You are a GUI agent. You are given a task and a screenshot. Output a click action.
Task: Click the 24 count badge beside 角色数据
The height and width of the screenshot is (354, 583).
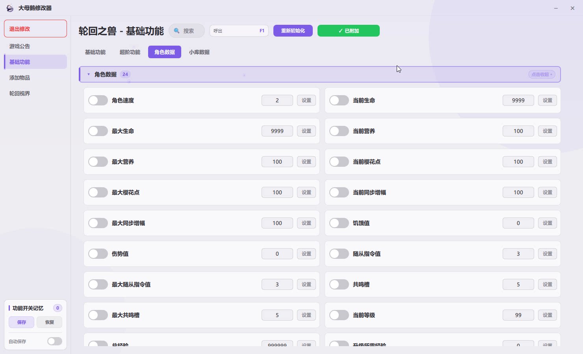(x=125, y=74)
